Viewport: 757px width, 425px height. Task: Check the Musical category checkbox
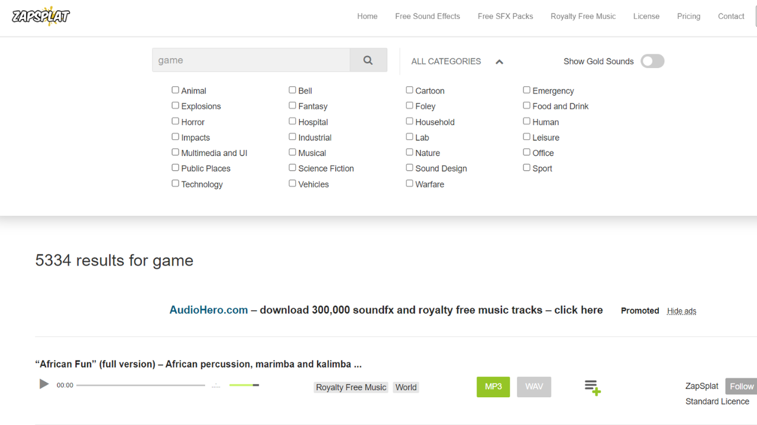pos(292,152)
